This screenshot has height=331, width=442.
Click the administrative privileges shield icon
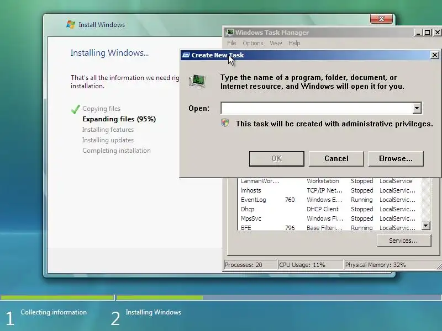pyautogui.click(x=225, y=123)
